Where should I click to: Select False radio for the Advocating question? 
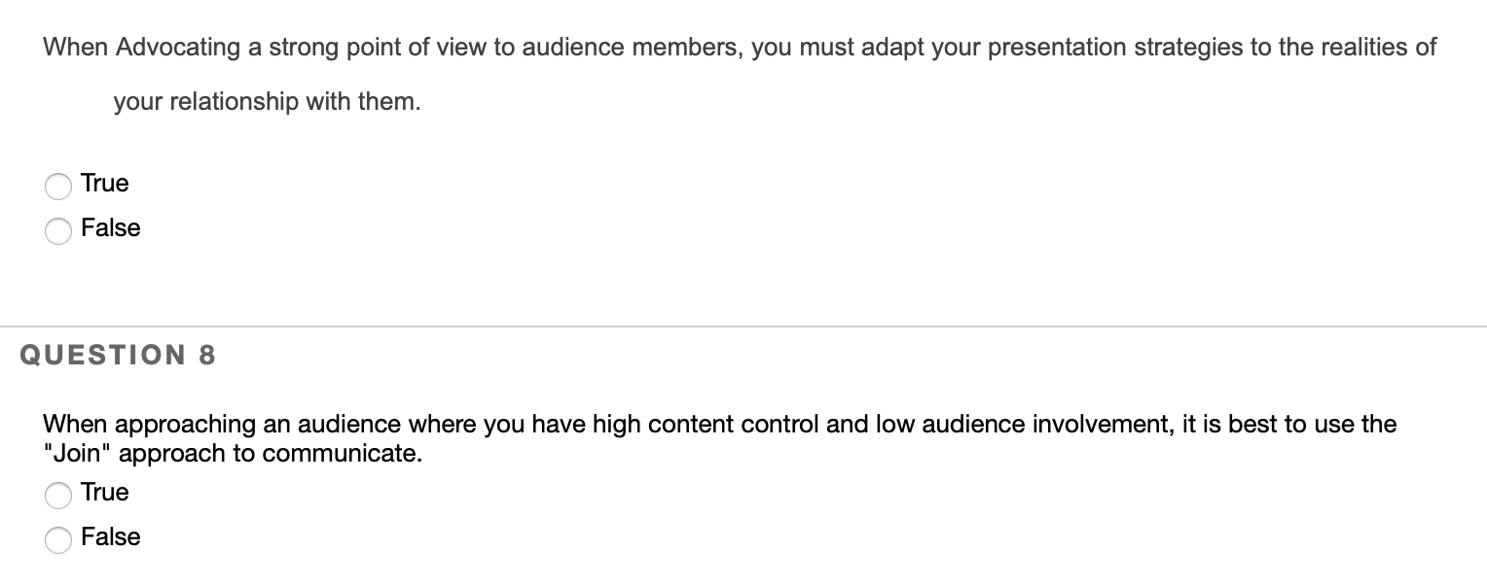point(58,229)
